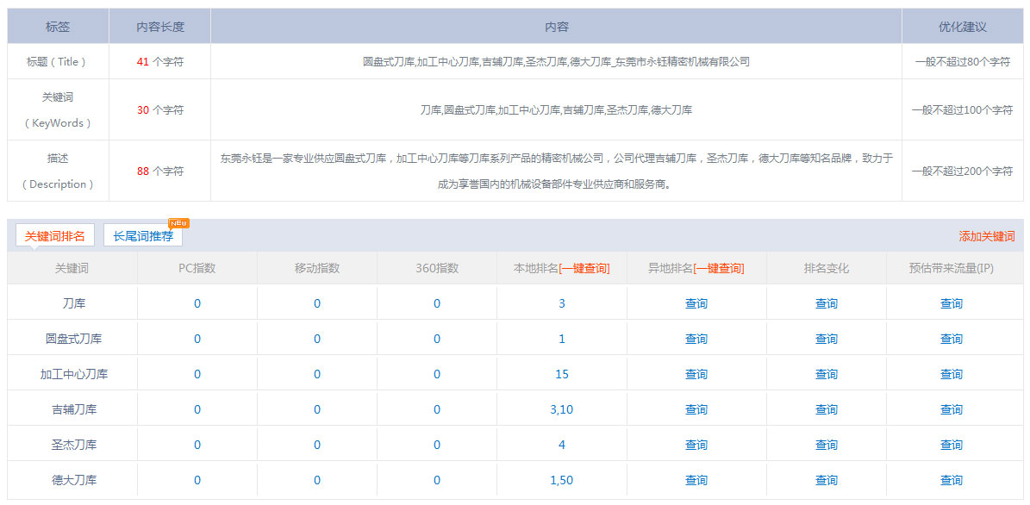Query 异地排名 for 吉辅刀库
Screen dimensions: 1030x505
(x=696, y=410)
